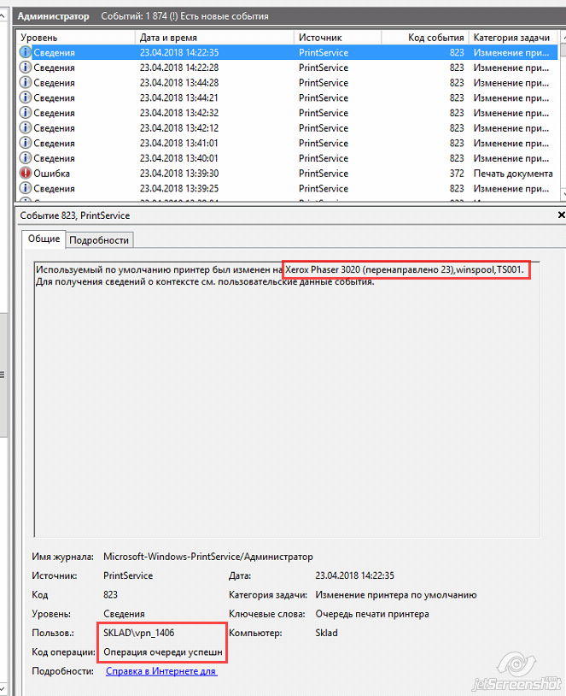566x696 pixels.
Task: Click info icon of the 14:22:35 event
Action: tap(26, 53)
